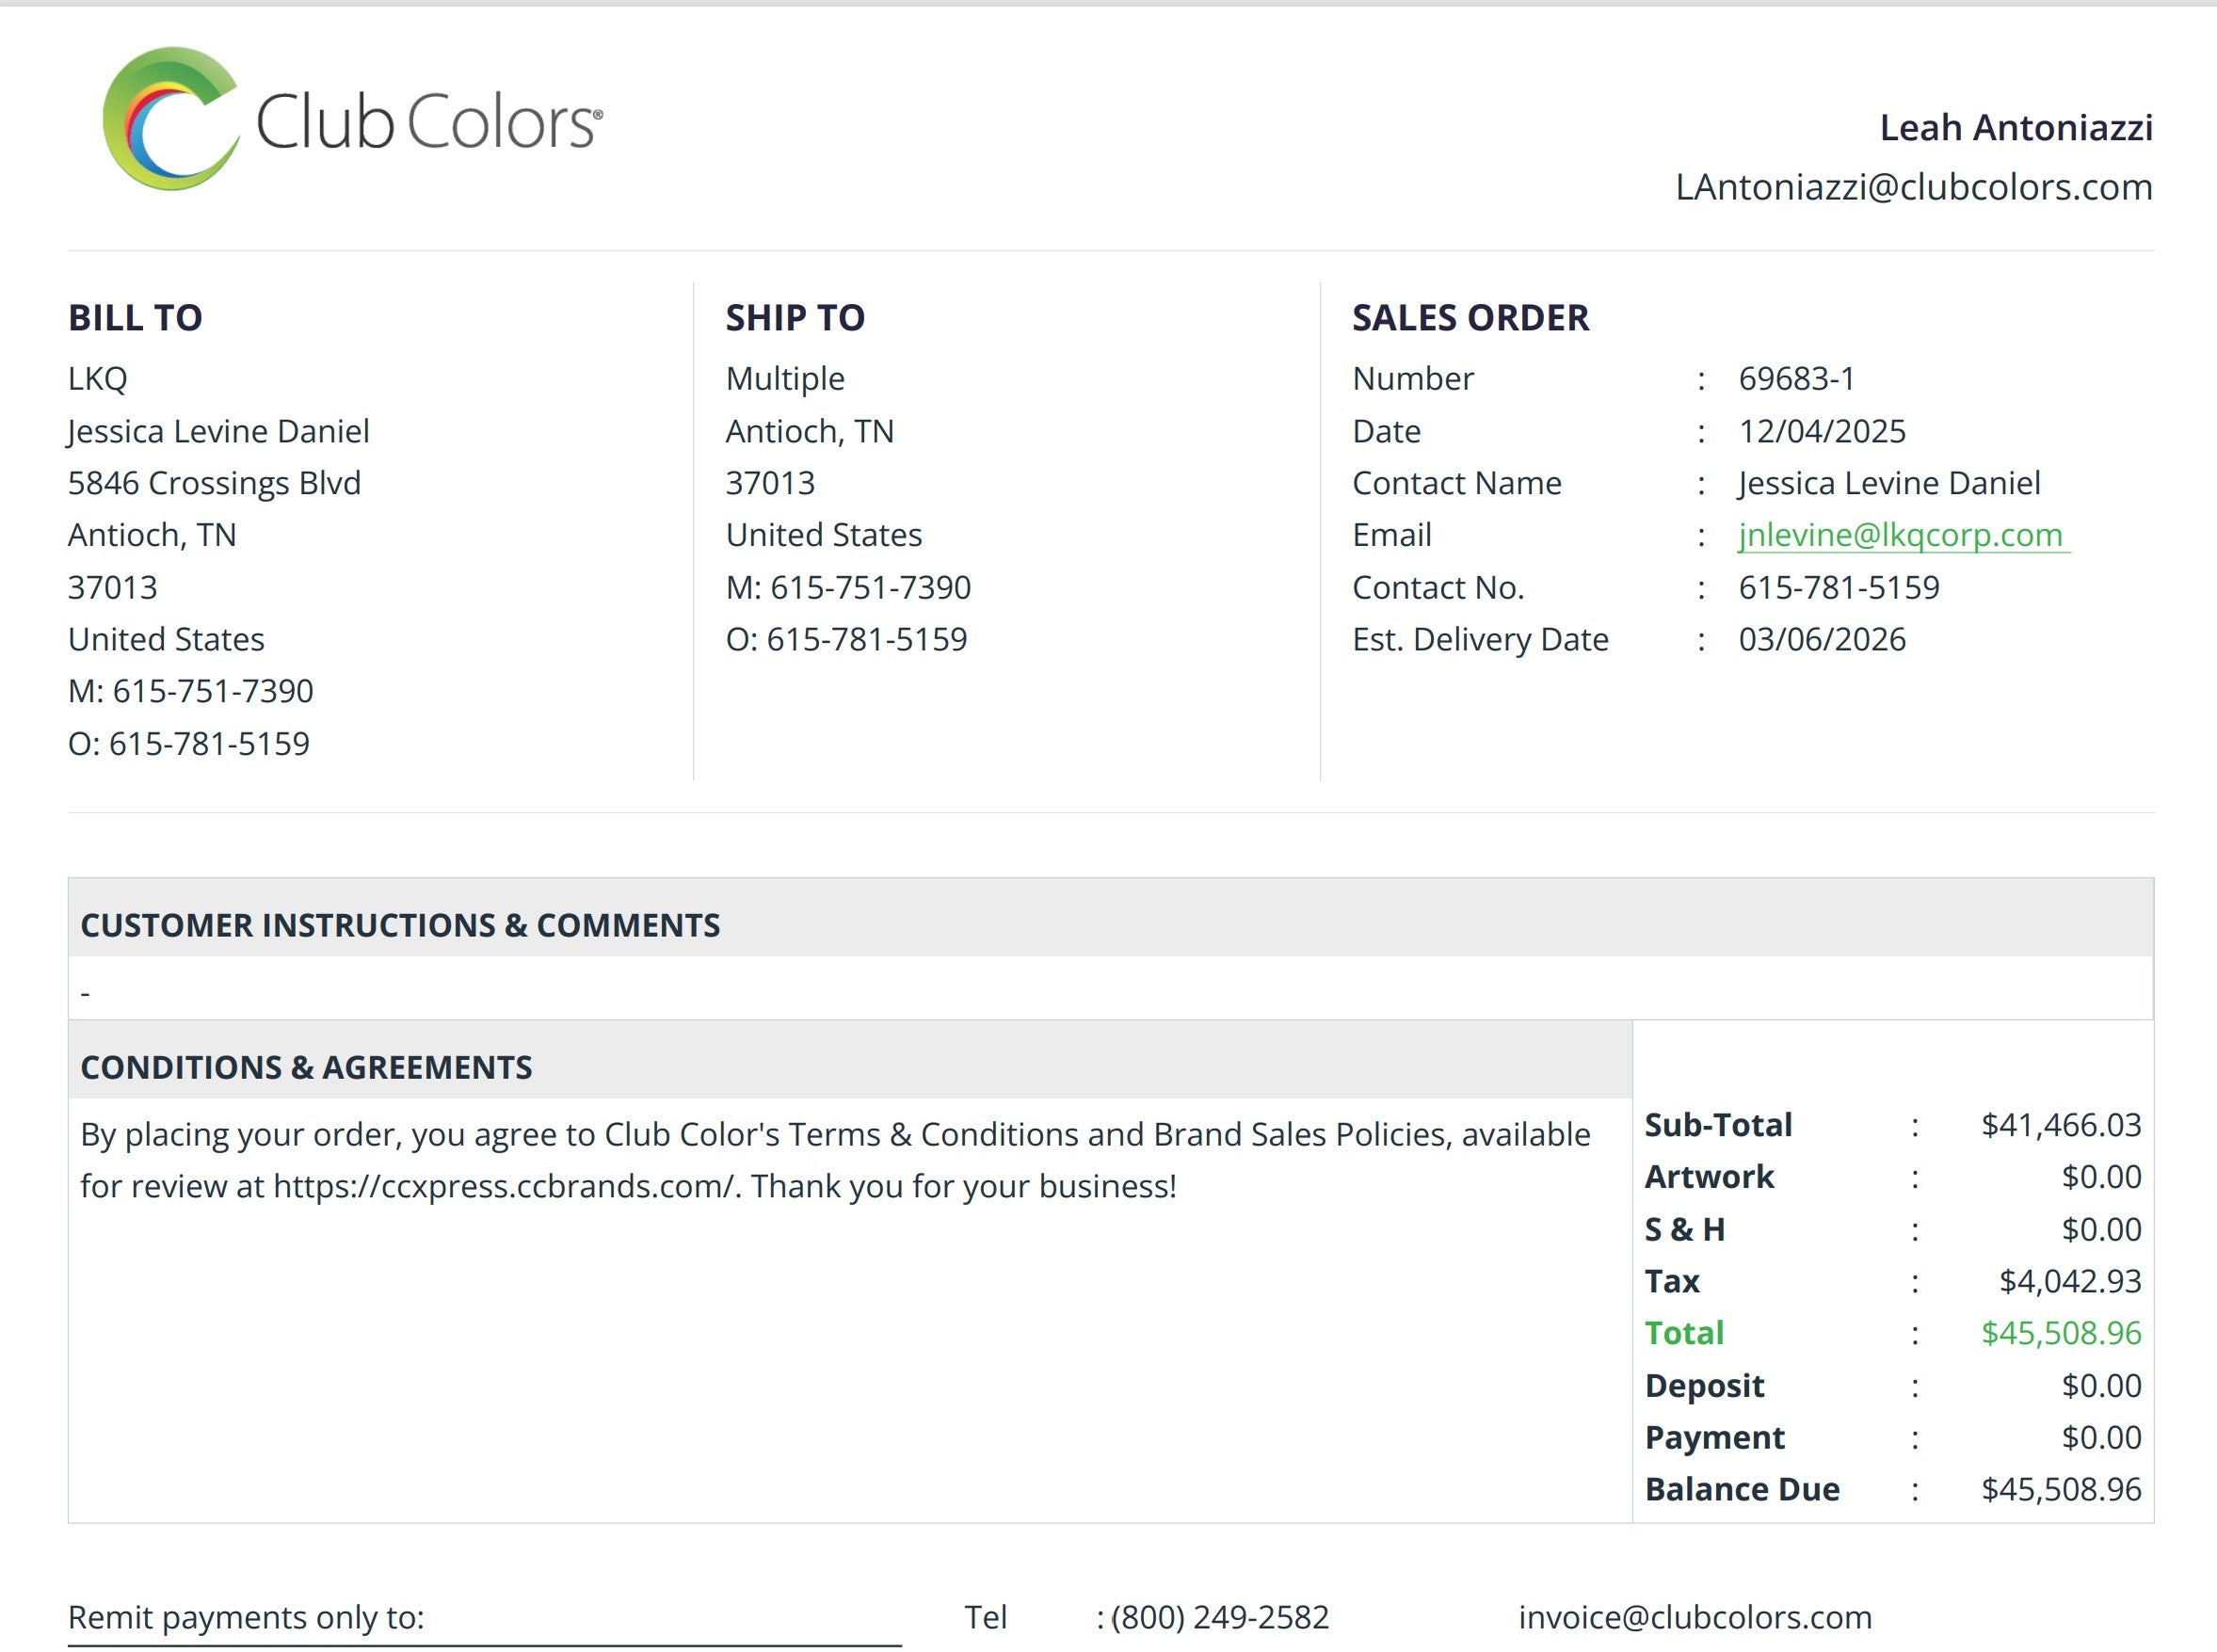Click the sales order number 69683-1
The image size is (2217, 1652).
1796,379
